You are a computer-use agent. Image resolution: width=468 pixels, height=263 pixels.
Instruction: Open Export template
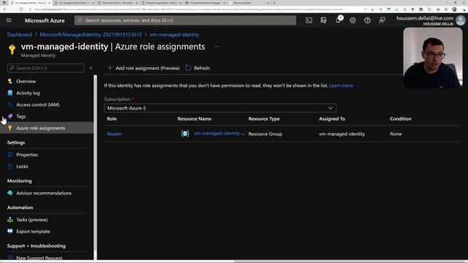point(33,232)
